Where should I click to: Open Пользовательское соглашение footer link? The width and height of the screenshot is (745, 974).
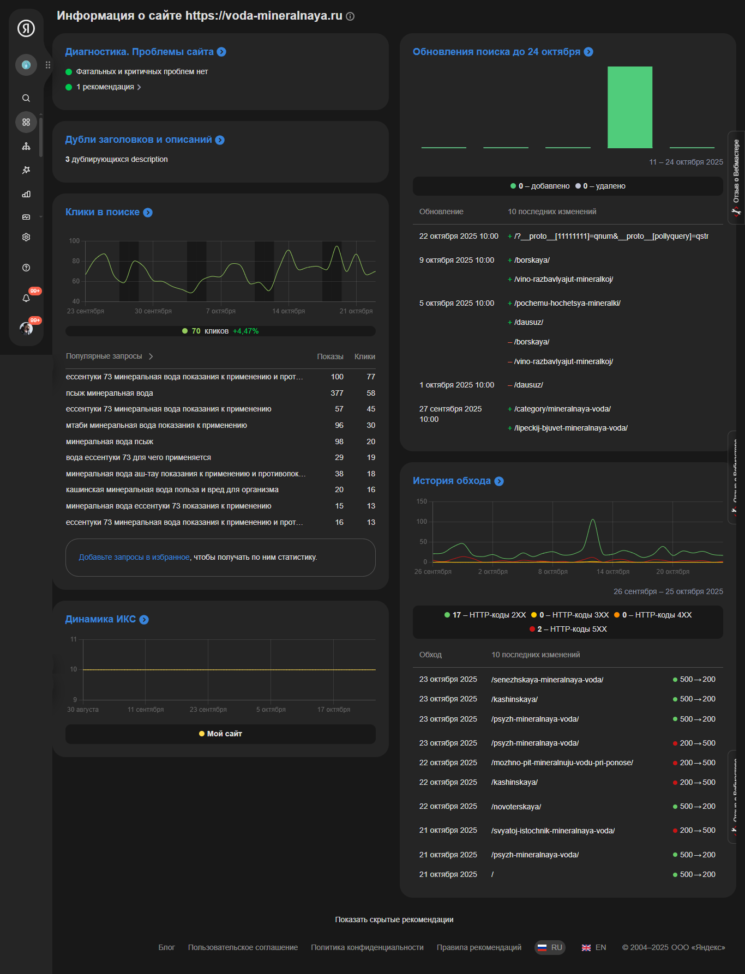pos(243,948)
